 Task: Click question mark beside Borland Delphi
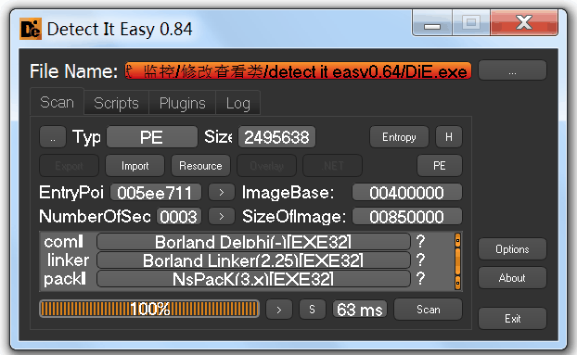420,241
